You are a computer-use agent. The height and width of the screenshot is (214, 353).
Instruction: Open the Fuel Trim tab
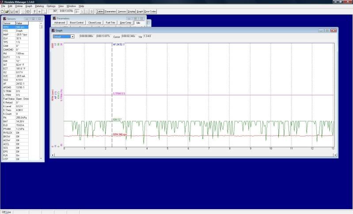[110, 23]
